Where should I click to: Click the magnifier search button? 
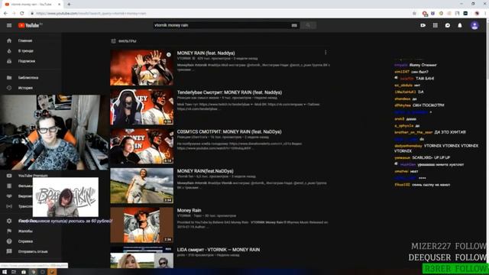click(308, 25)
